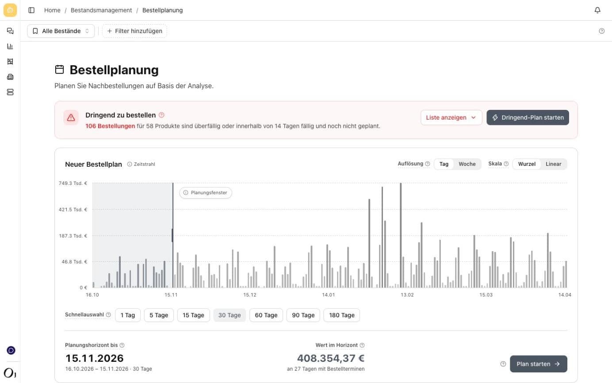612x383 pixels.
Task: Click the 106 Bestellungen red text
Action: tap(110, 126)
